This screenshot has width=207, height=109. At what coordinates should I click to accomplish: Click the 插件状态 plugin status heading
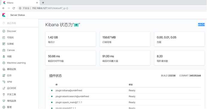coord(55,76)
